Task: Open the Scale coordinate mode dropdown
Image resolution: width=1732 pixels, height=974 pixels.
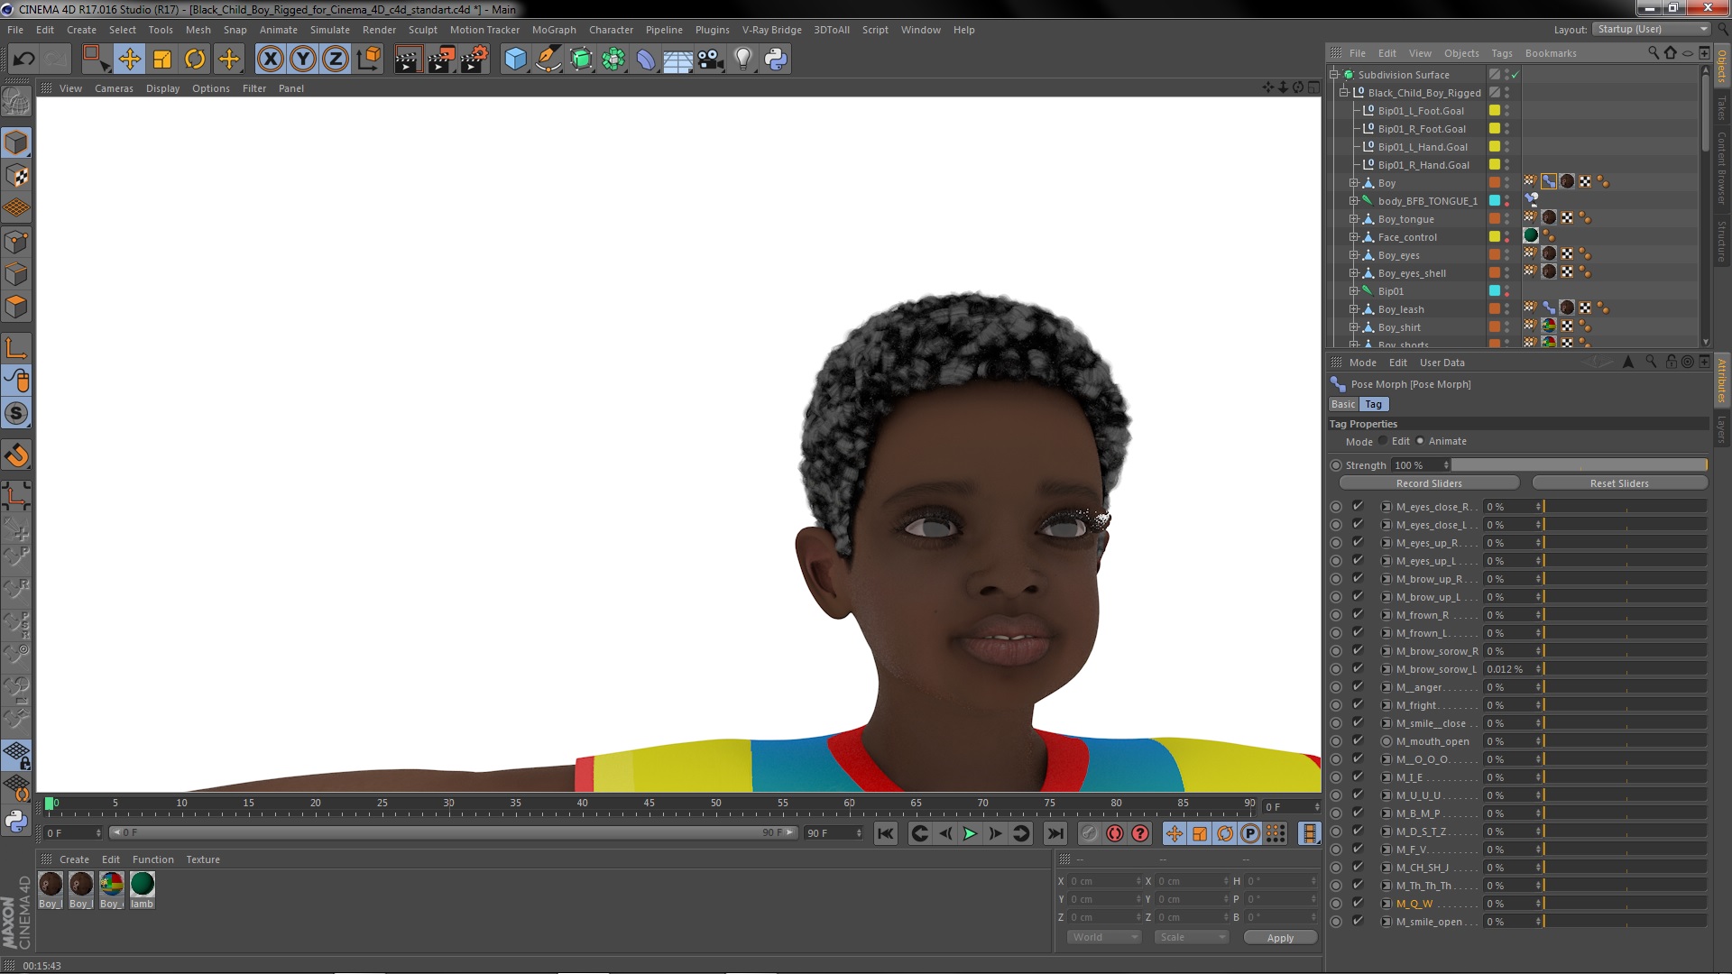Action: tap(1192, 937)
